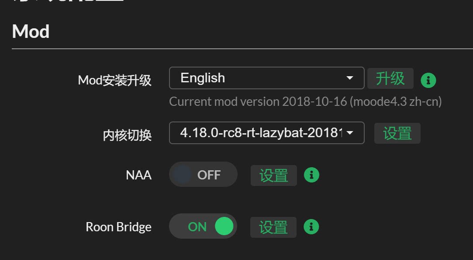Open 设置 for Roon Bridge

273,227
